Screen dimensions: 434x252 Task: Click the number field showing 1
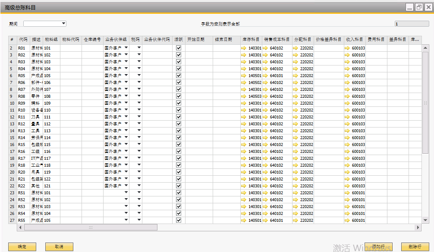412,24
